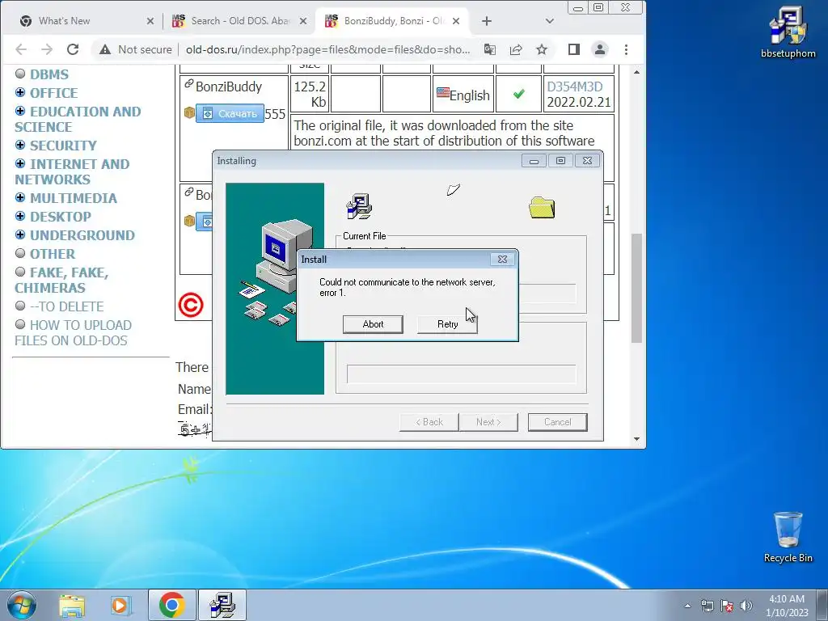Click the overall progress bar in Installing window
Viewport: 828px width, 621px height.
[461, 374]
